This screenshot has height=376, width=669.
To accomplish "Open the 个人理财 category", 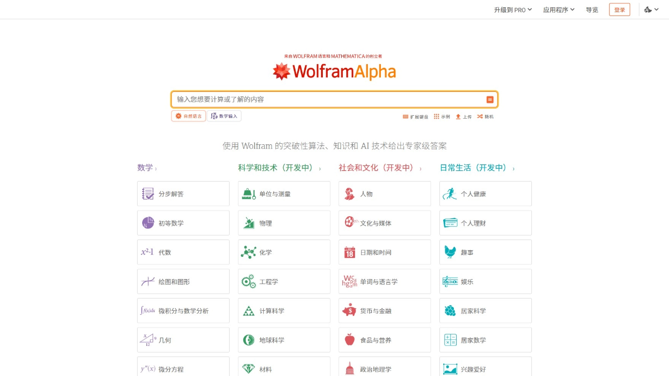I will 486,223.
